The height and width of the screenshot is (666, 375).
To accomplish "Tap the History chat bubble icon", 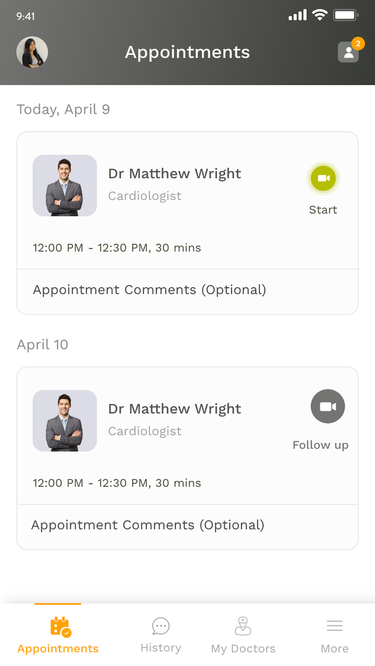I will tap(161, 626).
